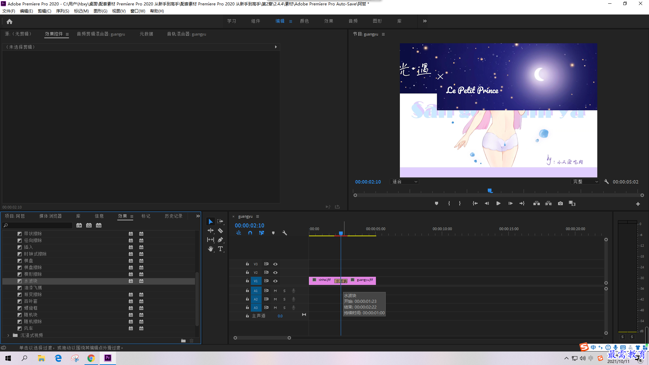
Task: Toggle insert sequences as nests
Action: [239, 233]
